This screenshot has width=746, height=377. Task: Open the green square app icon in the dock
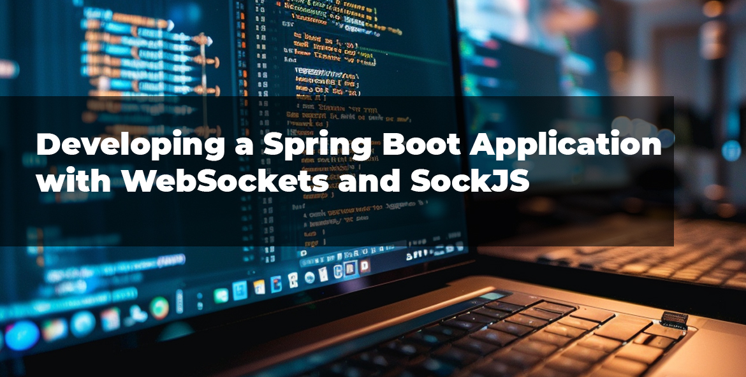click(221, 295)
